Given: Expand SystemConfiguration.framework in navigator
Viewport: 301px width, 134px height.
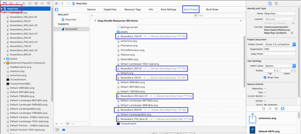Looking at the screenshot, I should click(x=5, y=63).
